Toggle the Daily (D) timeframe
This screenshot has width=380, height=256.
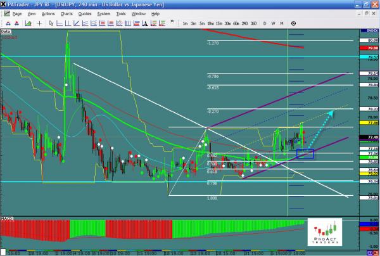(264, 23)
